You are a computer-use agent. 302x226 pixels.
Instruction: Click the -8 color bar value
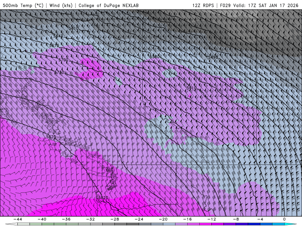click(x=236, y=219)
